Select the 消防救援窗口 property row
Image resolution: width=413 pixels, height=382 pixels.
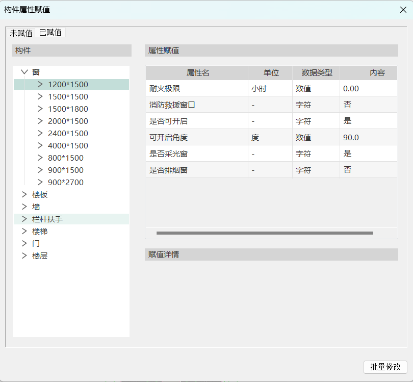pyautogui.click(x=172, y=105)
